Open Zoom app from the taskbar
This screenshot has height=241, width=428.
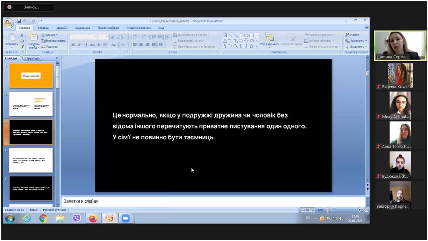pos(126,218)
